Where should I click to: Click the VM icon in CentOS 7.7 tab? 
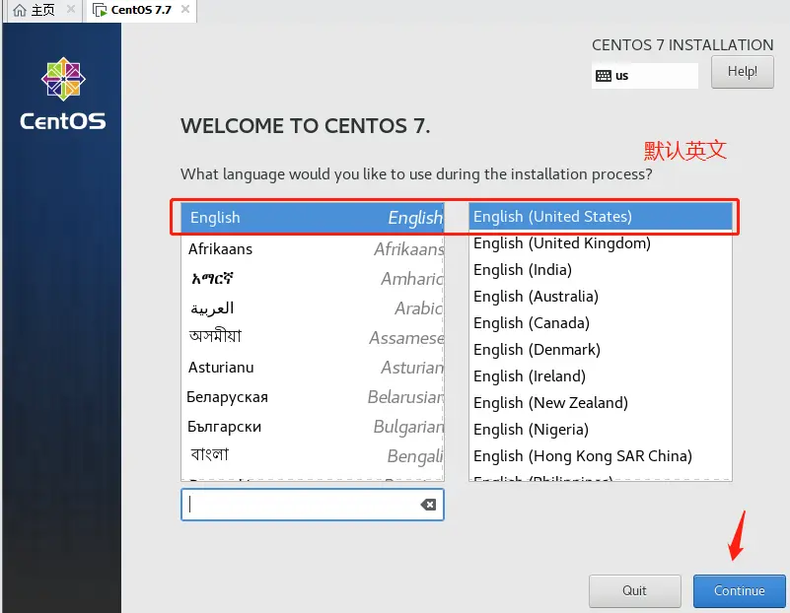tap(100, 10)
